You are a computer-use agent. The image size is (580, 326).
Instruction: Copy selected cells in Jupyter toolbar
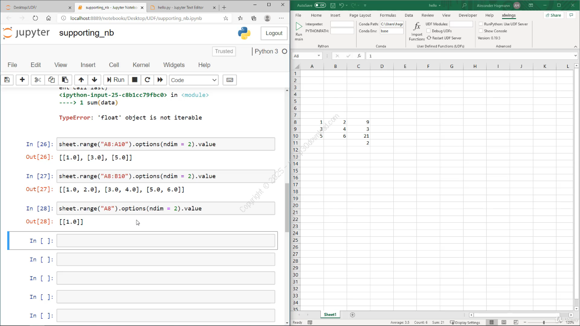click(51, 80)
